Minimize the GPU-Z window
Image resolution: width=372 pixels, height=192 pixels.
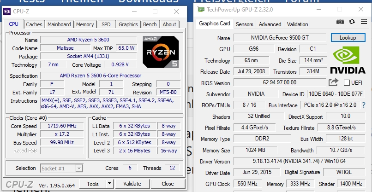point(319,9)
